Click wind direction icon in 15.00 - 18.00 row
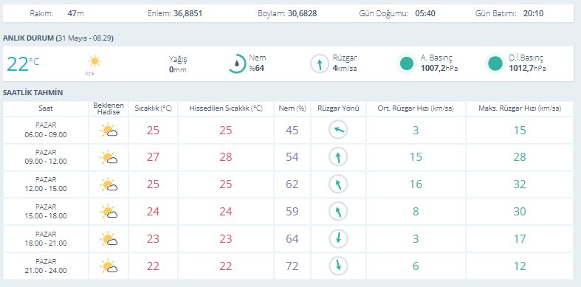The width and height of the screenshot is (581, 287). (x=338, y=212)
